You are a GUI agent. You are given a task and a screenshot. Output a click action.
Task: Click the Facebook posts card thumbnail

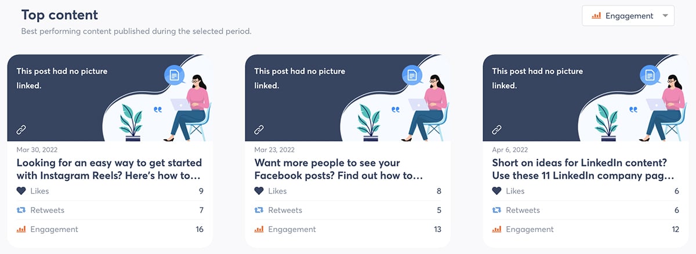click(347, 98)
